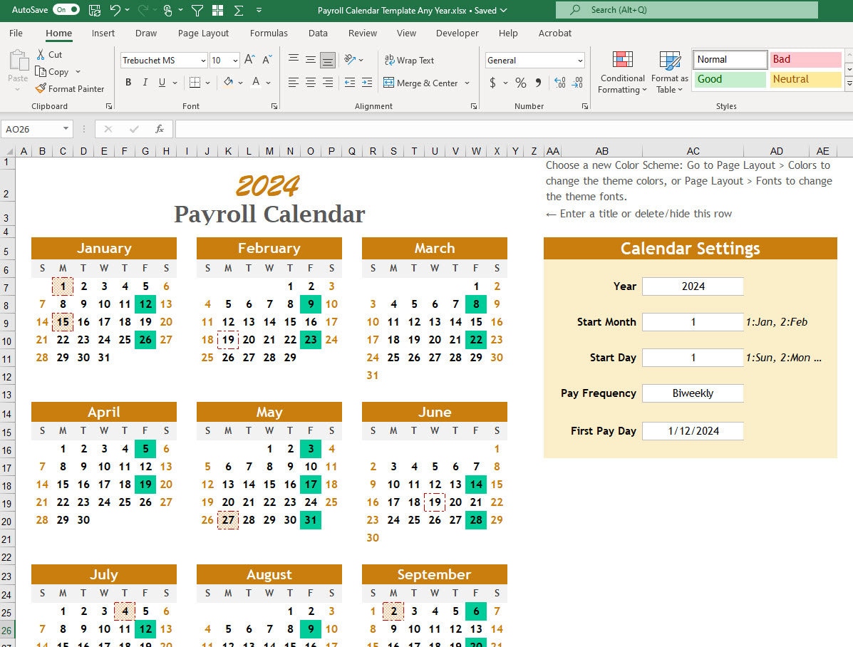Click the Accounting dollar format icon
This screenshot has width=853, height=647.
tap(492, 83)
